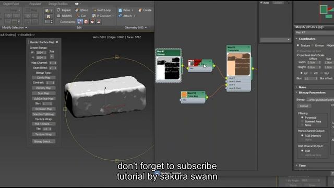Select the second Constraints icon (edge)

[86, 22]
